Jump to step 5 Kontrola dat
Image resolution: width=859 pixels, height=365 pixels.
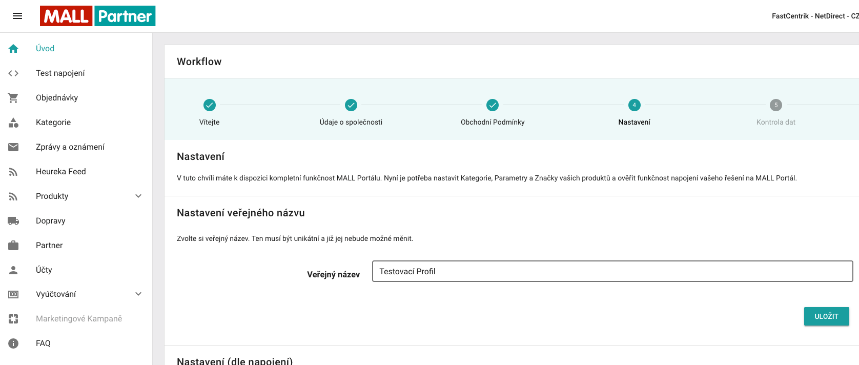(x=776, y=105)
